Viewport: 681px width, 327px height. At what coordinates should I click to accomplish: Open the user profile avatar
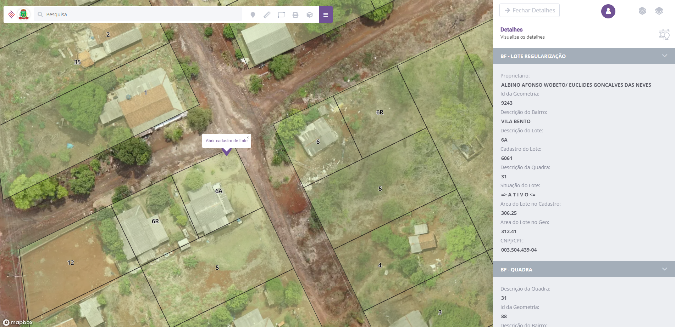pos(608,11)
